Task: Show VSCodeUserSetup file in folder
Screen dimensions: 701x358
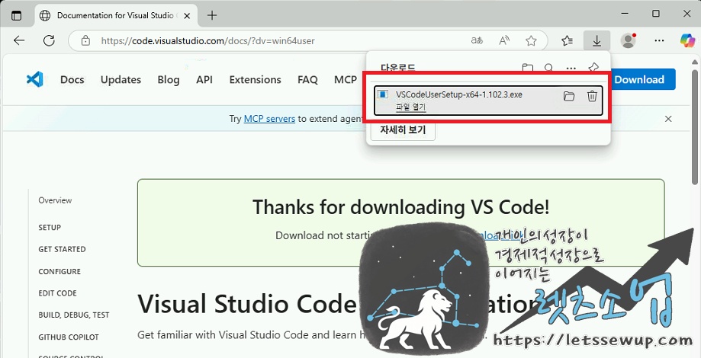Action: click(569, 96)
